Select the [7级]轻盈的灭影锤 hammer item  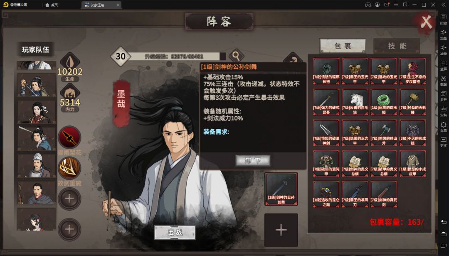[413, 102]
